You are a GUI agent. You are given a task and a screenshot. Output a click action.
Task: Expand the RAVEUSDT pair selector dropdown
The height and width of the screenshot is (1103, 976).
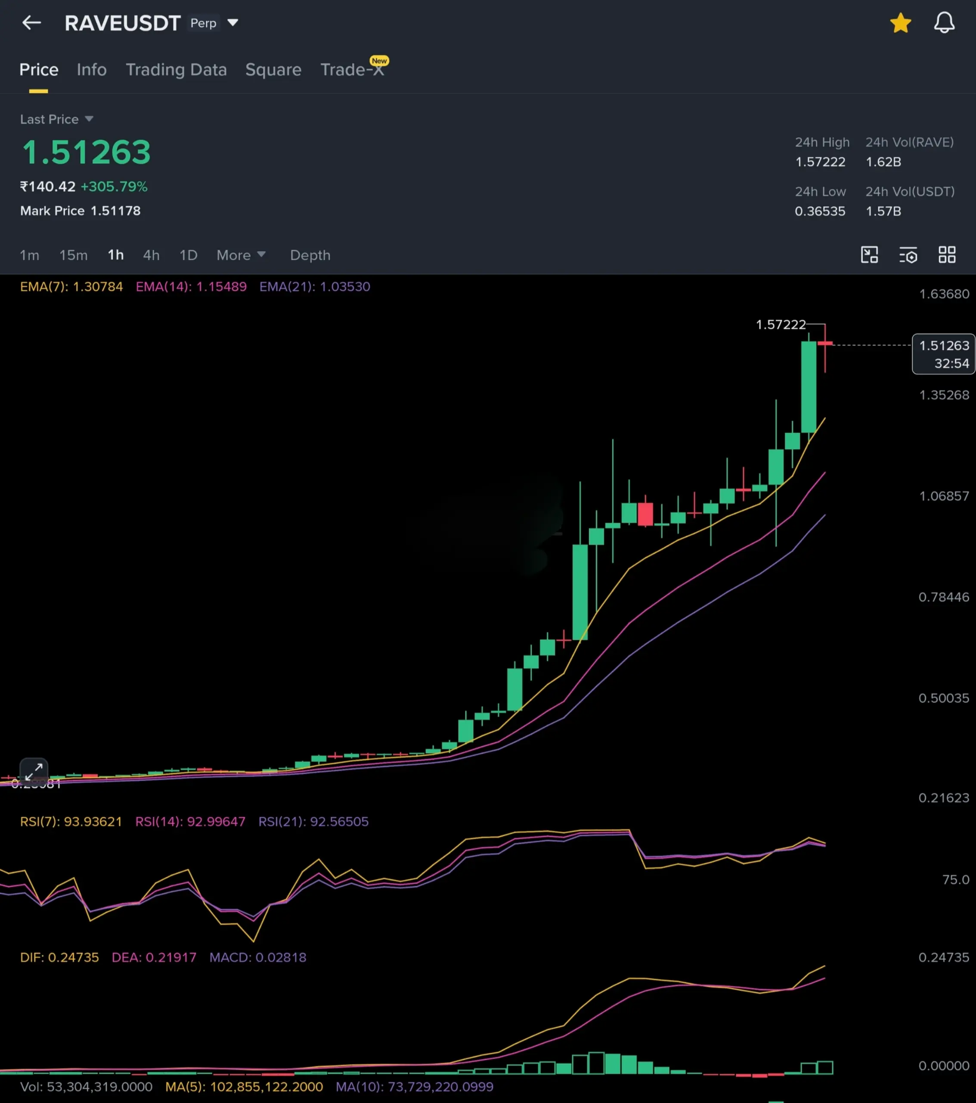coord(232,23)
